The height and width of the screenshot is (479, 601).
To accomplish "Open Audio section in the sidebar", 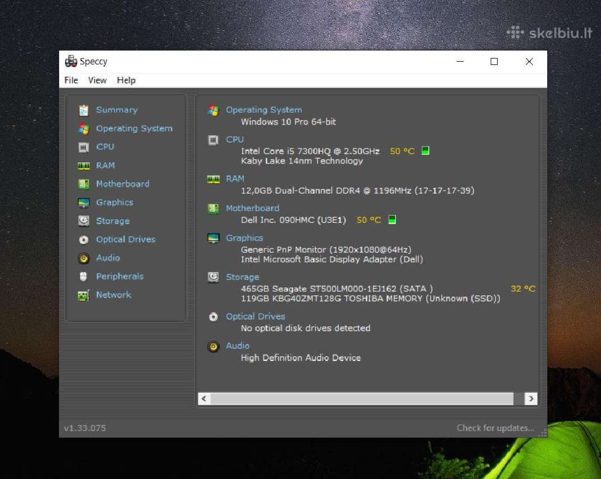I will tap(108, 258).
